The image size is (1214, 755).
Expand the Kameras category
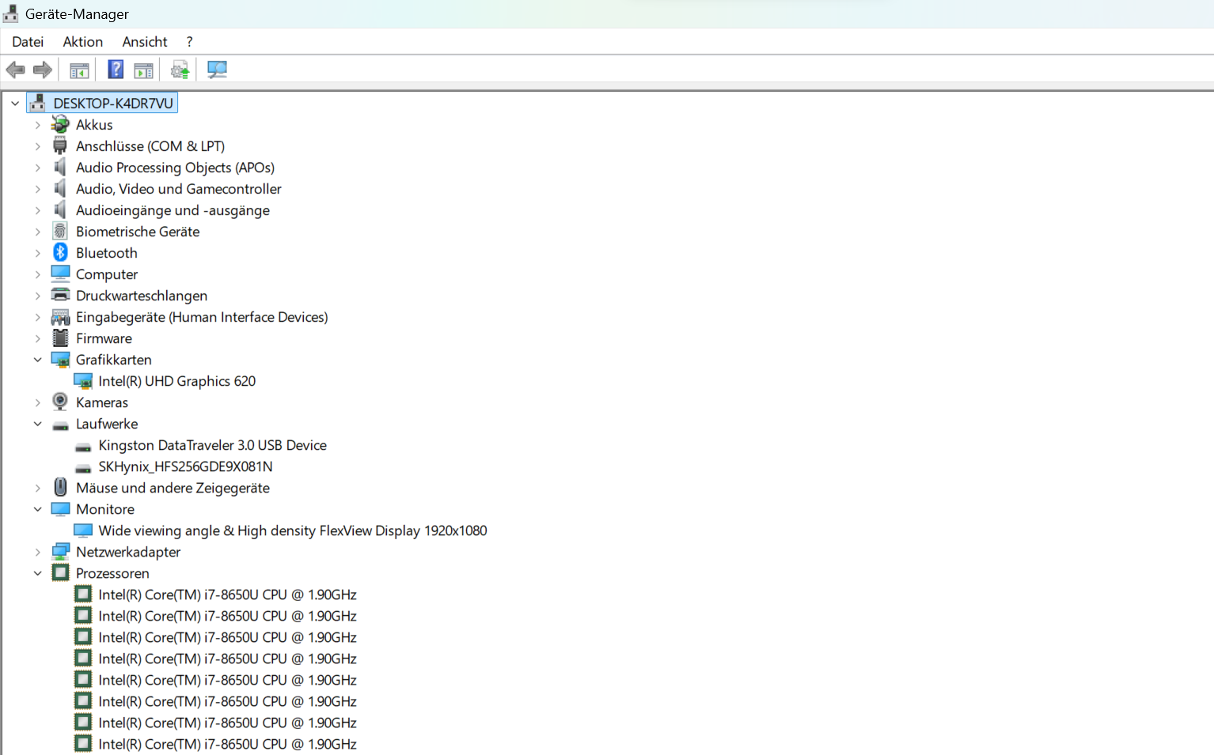38,402
